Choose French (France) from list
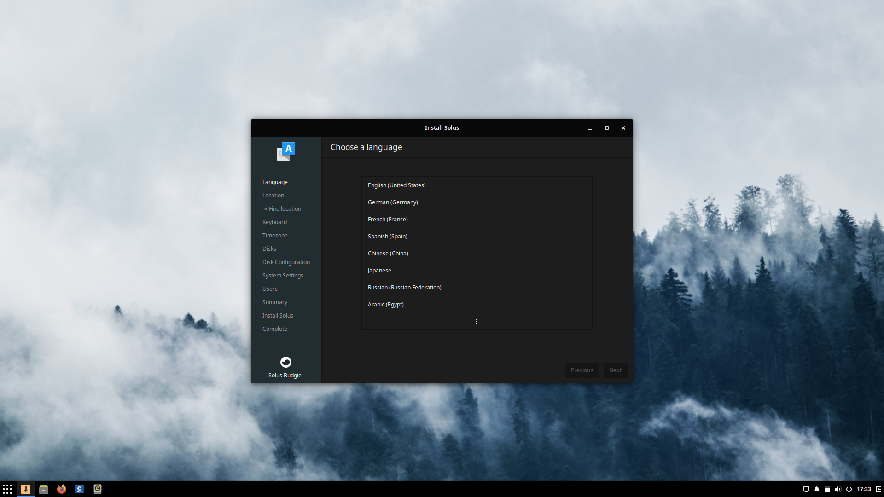The image size is (884, 497). (x=477, y=220)
